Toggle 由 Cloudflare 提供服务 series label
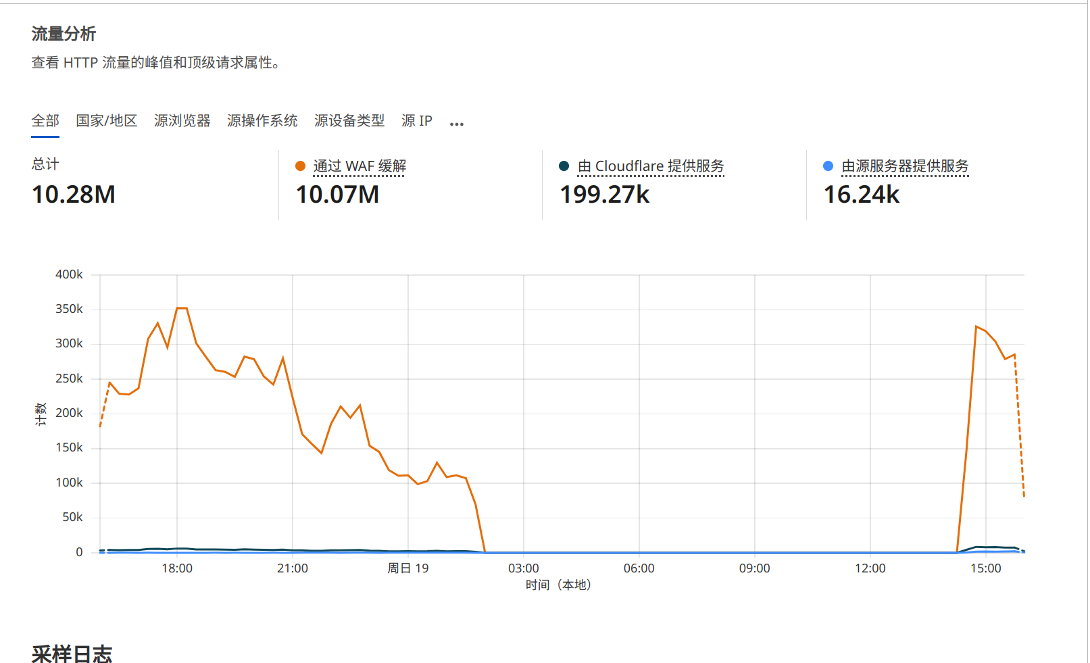 point(651,166)
